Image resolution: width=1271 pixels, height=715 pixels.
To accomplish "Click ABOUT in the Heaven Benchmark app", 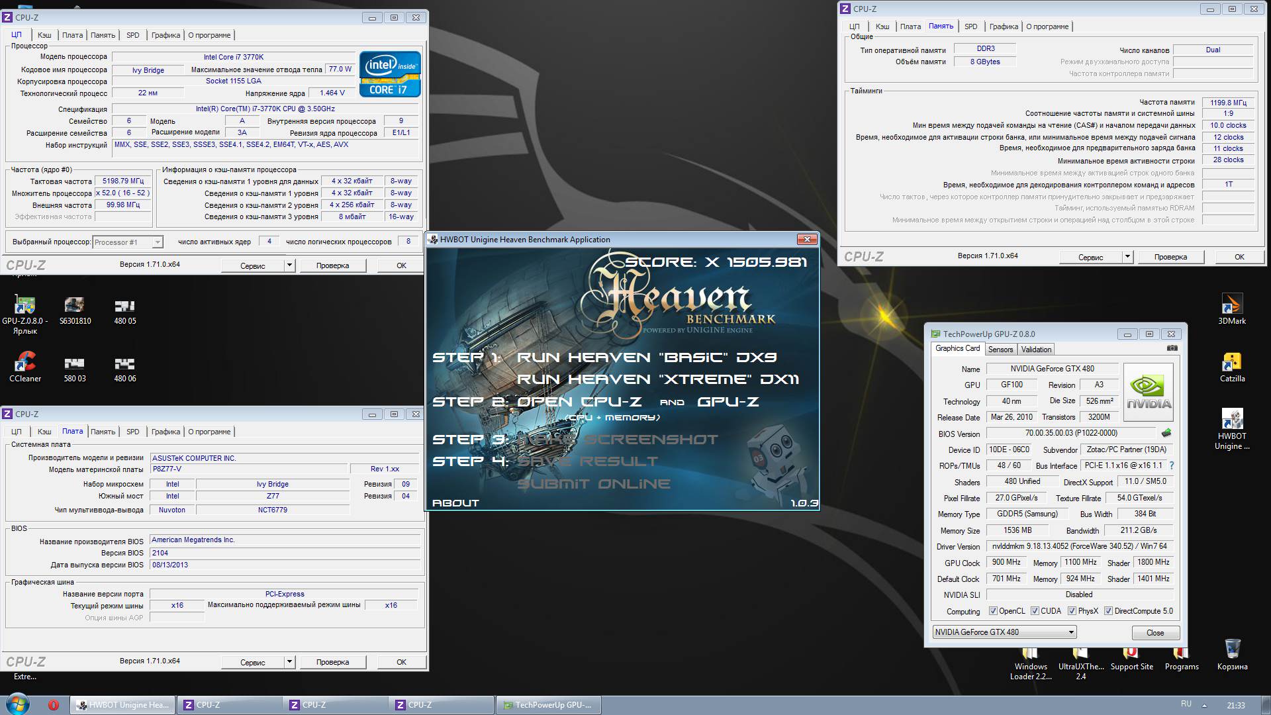I will tap(455, 503).
